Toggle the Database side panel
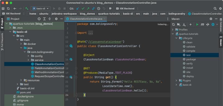The image size is (223, 106). click(221, 25)
